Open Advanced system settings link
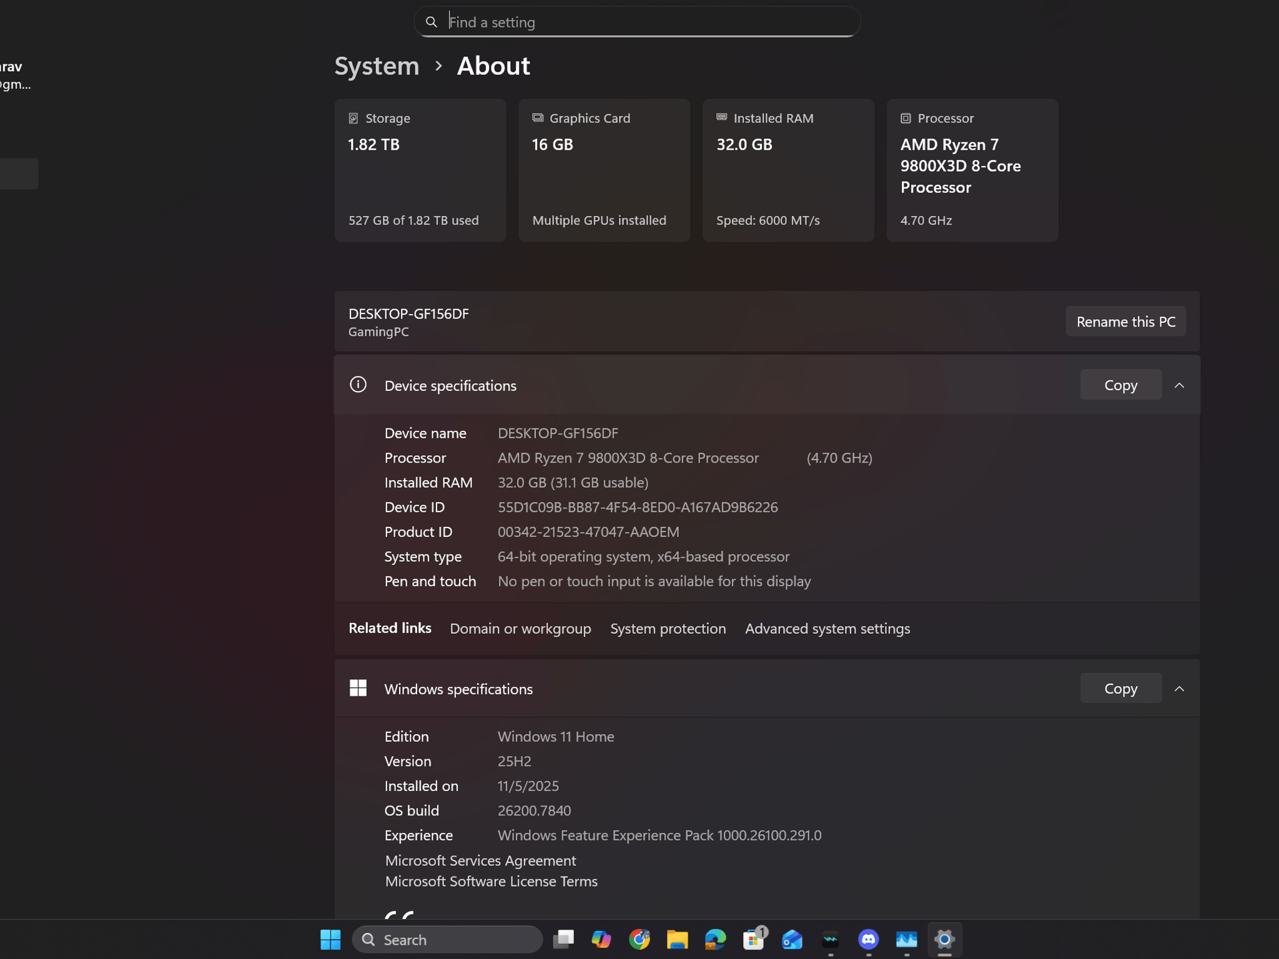The height and width of the screenshot is (959, 1279). (827, 629)
